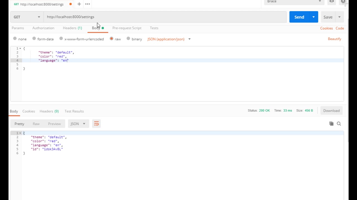Click "id": "idsk3Av8L" in the response
This screenshot has height=200, width=357.
pos(47,149)
